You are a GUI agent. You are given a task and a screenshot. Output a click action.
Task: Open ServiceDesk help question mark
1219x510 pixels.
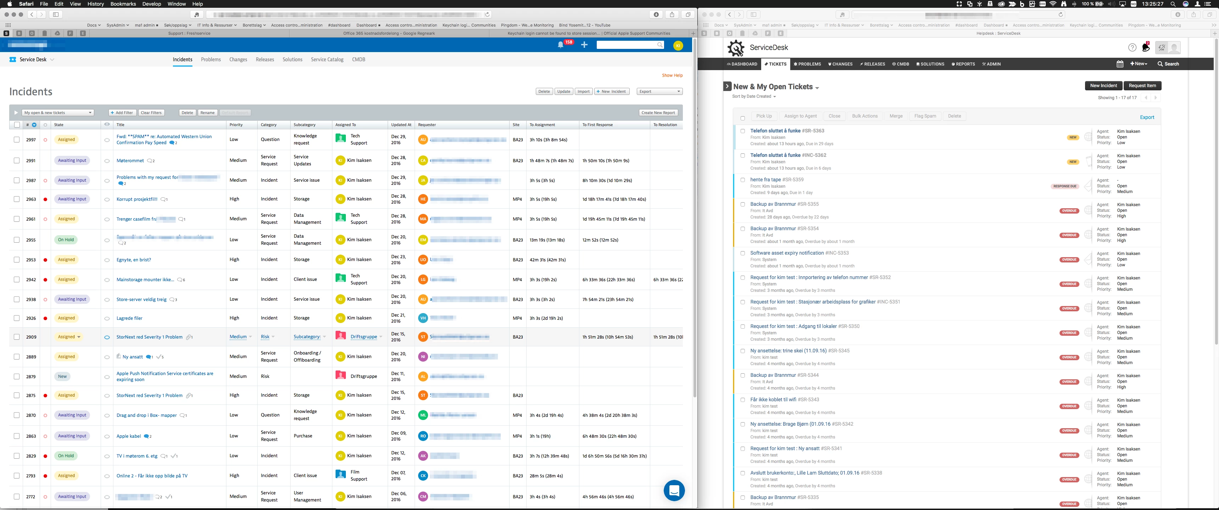(x=1132, y=47)
